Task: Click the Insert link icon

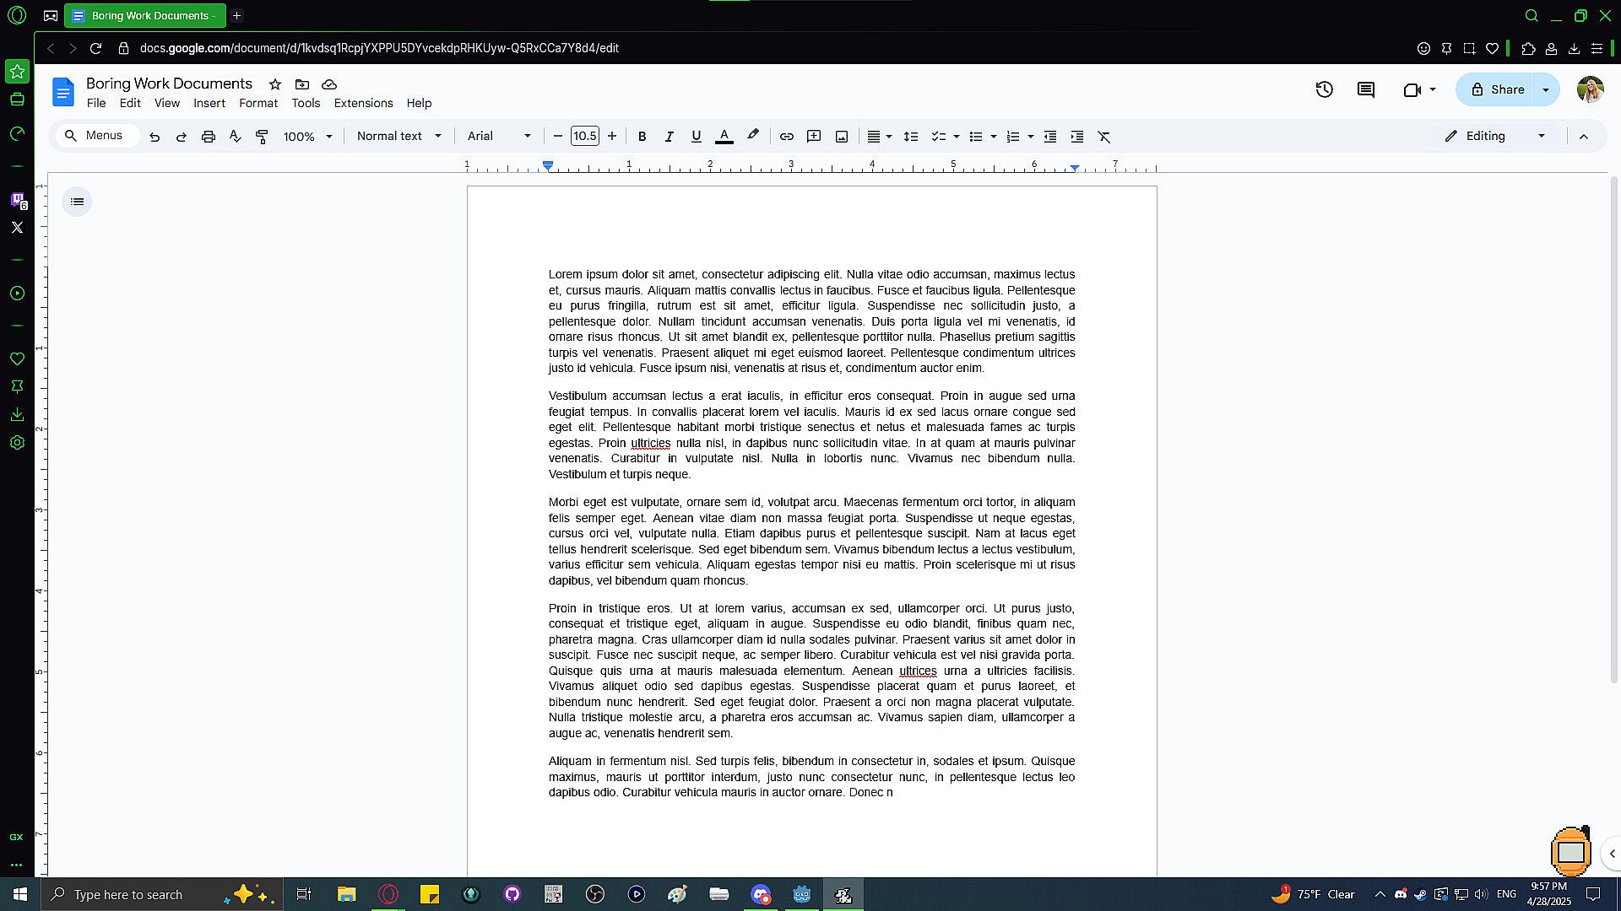Action: pyautogui.click(x=786, y=137)
